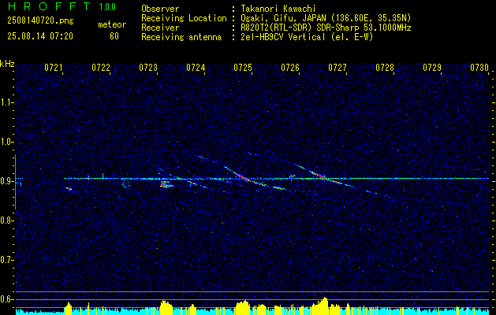496x315 pixels.
Task: Click the 0722 time marker
Action: (101, 68)
